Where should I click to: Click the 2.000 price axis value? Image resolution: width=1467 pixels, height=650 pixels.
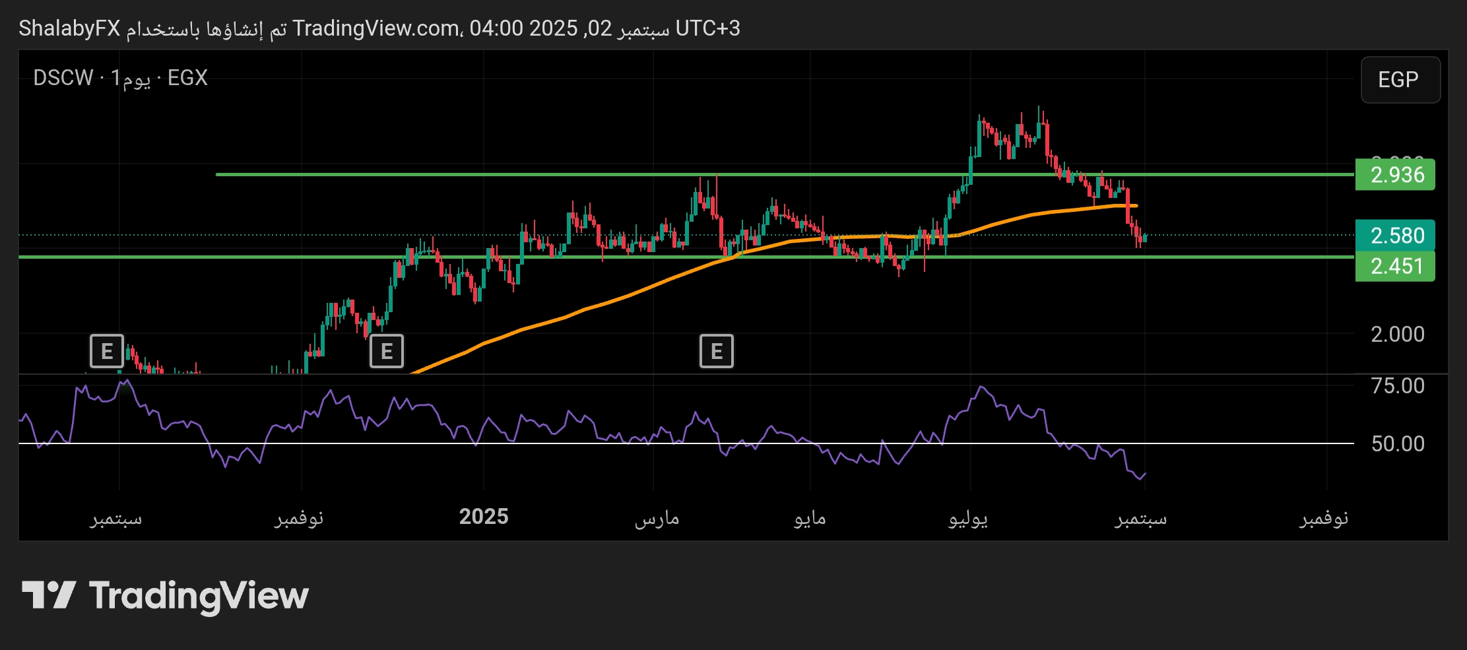click(x=1397, y=334)
